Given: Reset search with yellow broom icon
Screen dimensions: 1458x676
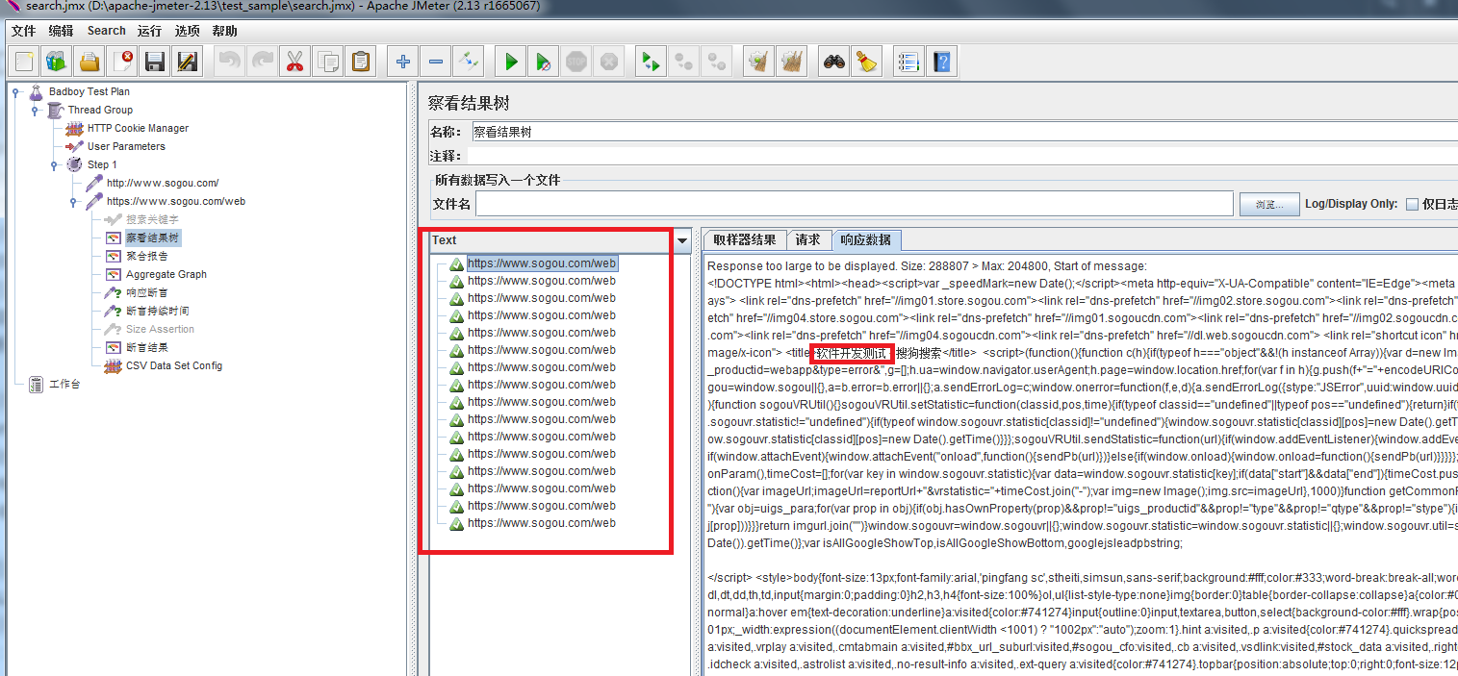Looking at the screenshot, I should pyautogui.click(x=867, y=63).
